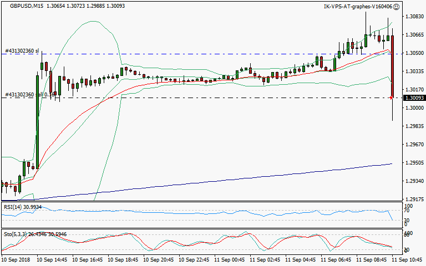Click the 1.29500 price axis label
This screenshot has width=426, height=266.
pos(414,163)
